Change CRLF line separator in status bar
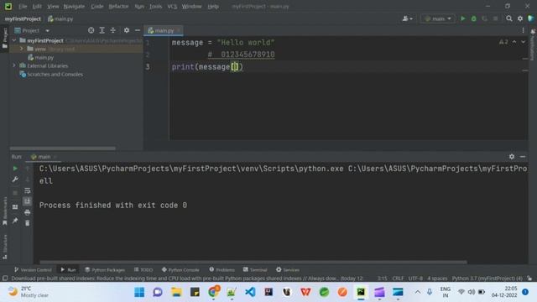This screenshot has width=537, height=302. pyautogui.click(x=398, y=279)
